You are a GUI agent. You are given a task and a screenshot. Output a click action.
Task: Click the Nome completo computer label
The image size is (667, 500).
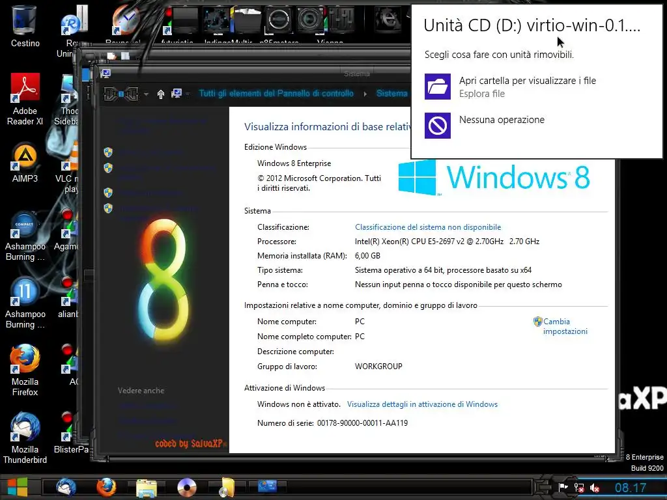(304, 337)
